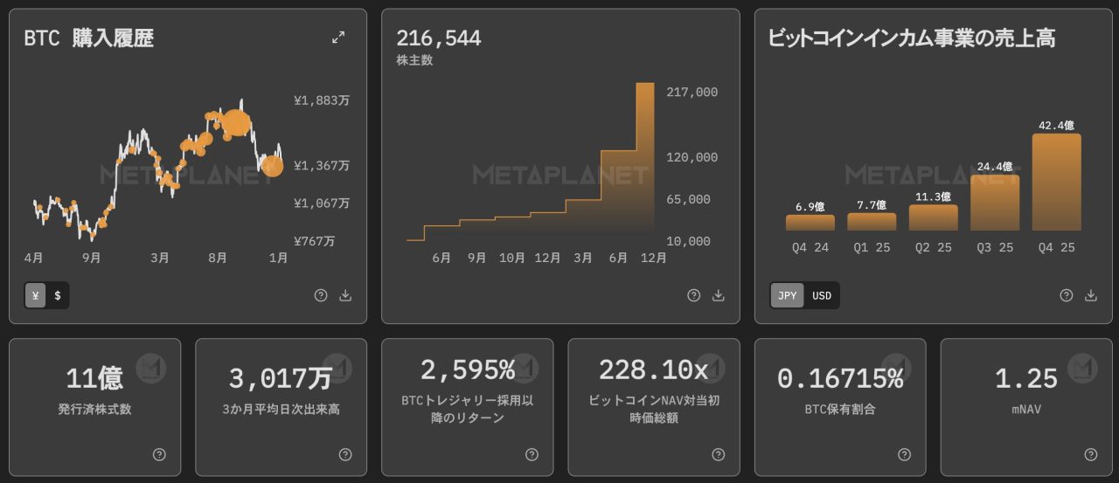Switch purchase history to dollar currency
This screenshot has height=483, width=1119.
pyautogui.click(x=58, y=295)
